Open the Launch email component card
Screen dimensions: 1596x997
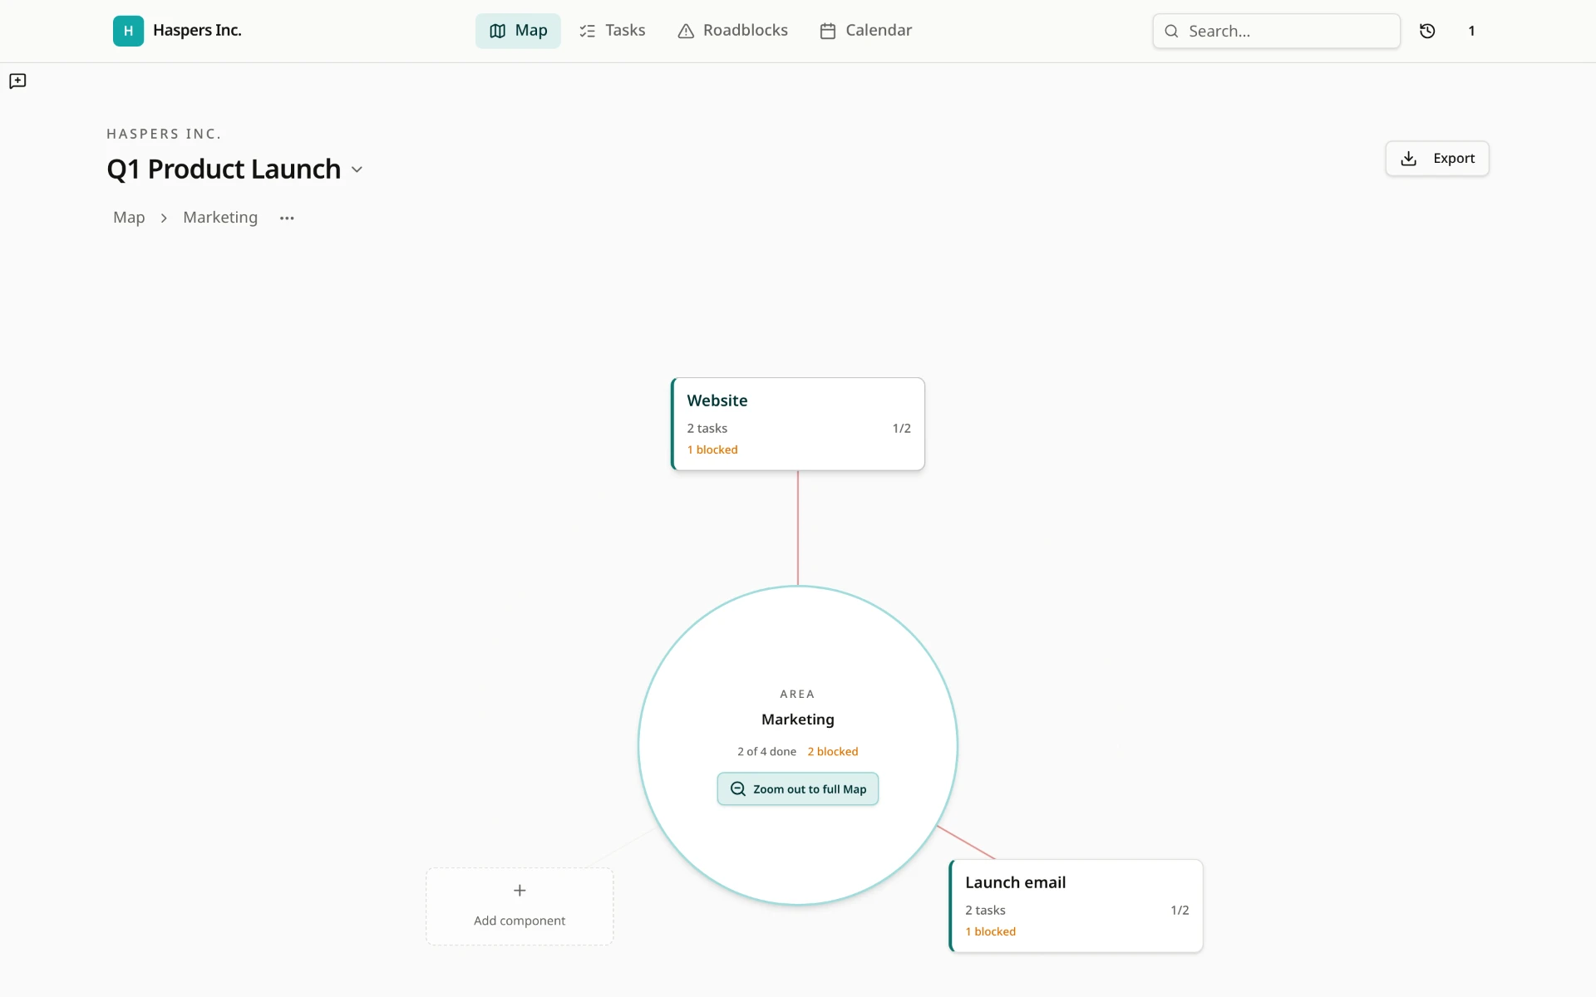pos(1076,906)
